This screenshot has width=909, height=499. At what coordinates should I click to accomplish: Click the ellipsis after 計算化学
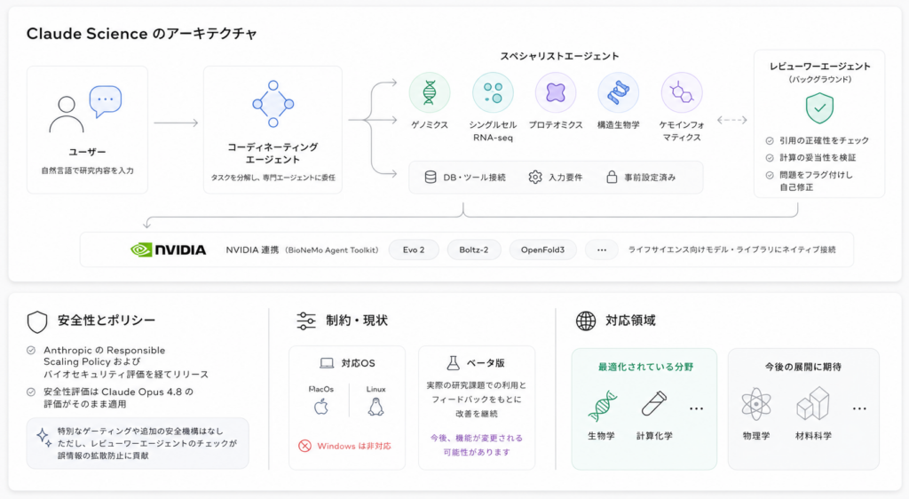click(x=696, y=408)
